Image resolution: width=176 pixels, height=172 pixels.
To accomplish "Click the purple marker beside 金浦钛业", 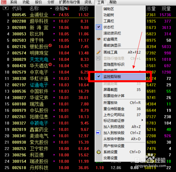I will (x=54, y=15).
